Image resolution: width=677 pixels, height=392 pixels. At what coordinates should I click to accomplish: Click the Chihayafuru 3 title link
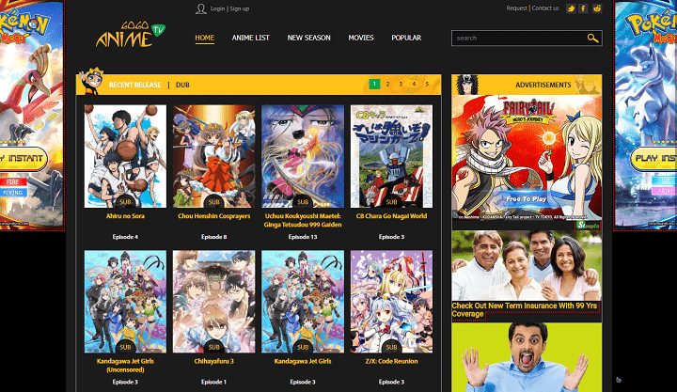tap(213, 361)
